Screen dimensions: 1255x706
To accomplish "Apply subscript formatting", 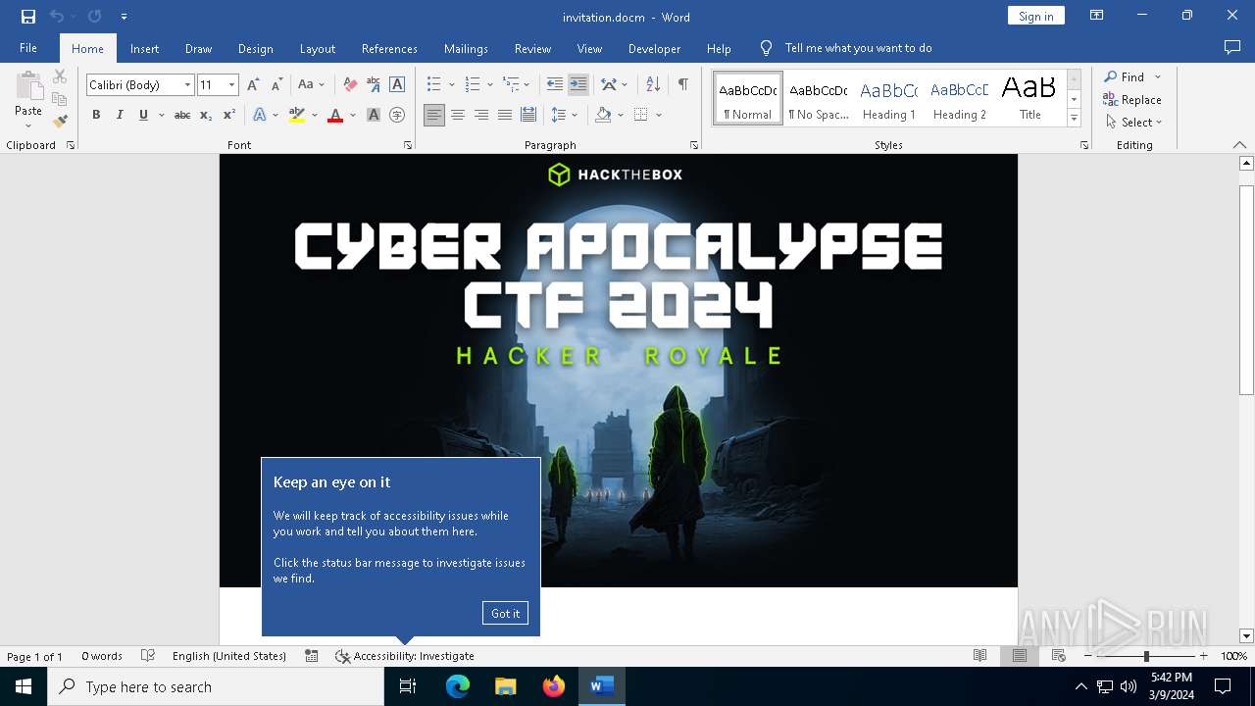I will tap(206, 116).
